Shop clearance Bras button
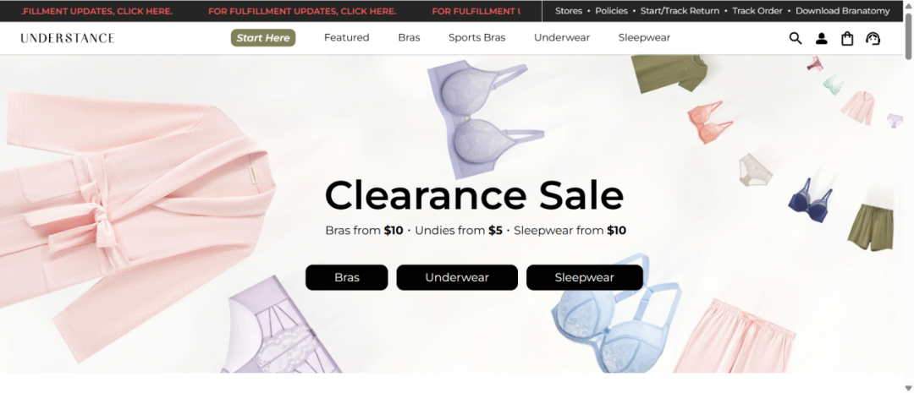The width and height of the screenshot is (914, 393). tap(347, 277)
